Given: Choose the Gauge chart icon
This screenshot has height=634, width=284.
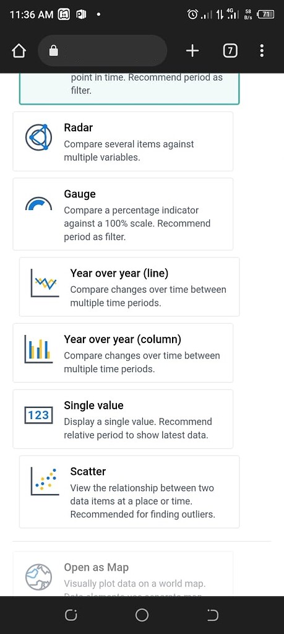Looking at the screenshot, I should click(x=39, y=204).
